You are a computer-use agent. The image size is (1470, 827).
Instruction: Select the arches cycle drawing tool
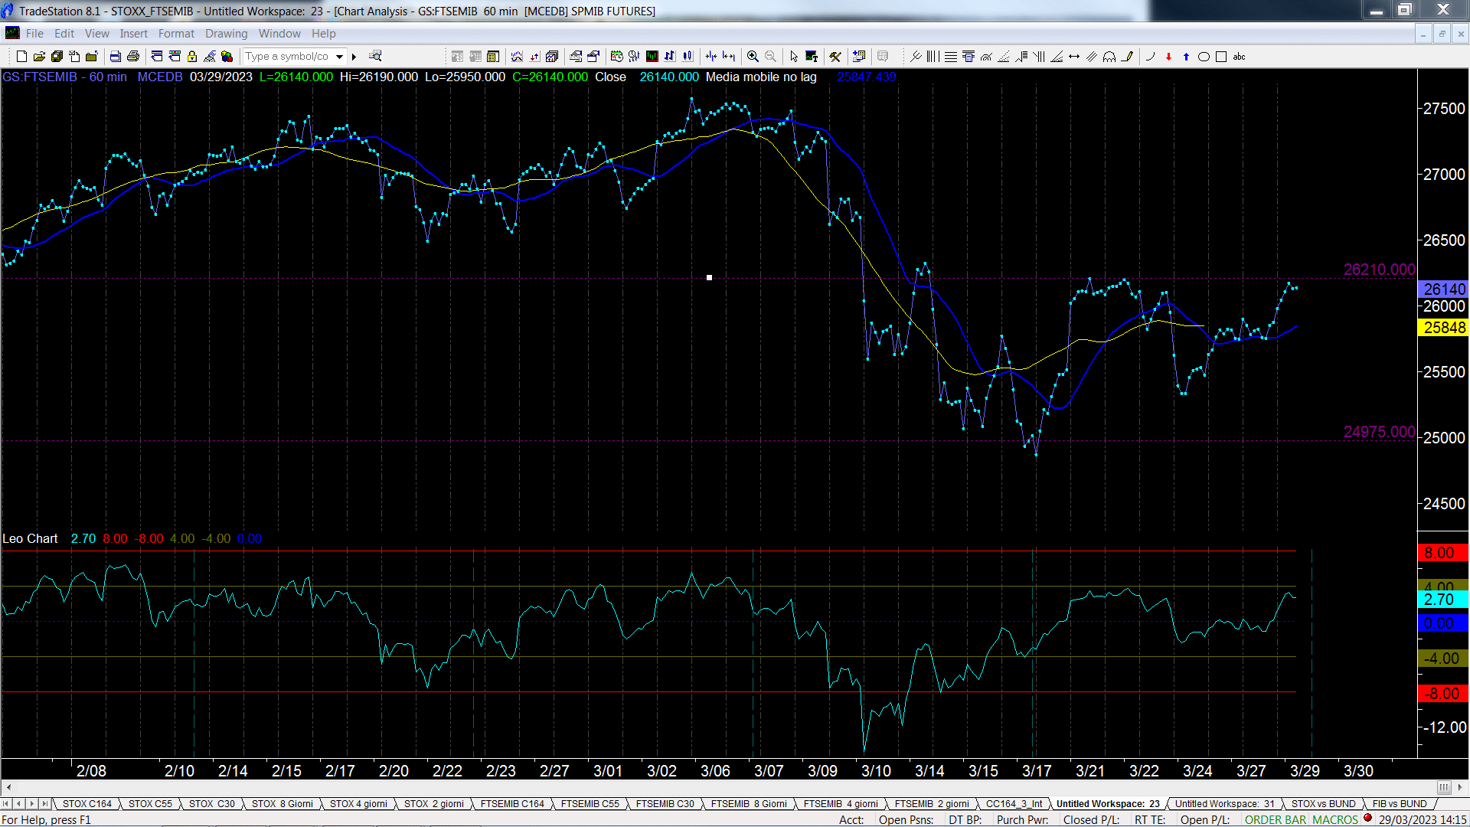1109,57
